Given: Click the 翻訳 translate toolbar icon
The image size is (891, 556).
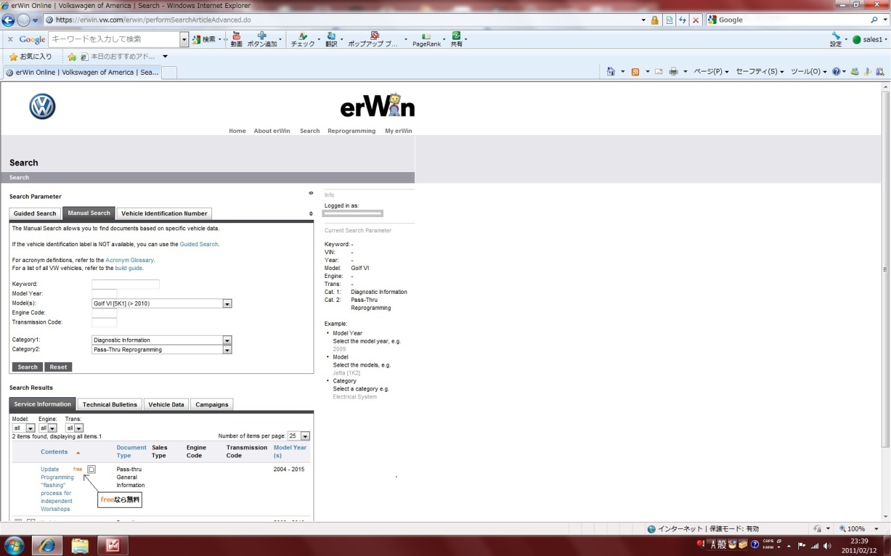Looking at the screenshot, I should pyautogui.click(x=331, y=36).
